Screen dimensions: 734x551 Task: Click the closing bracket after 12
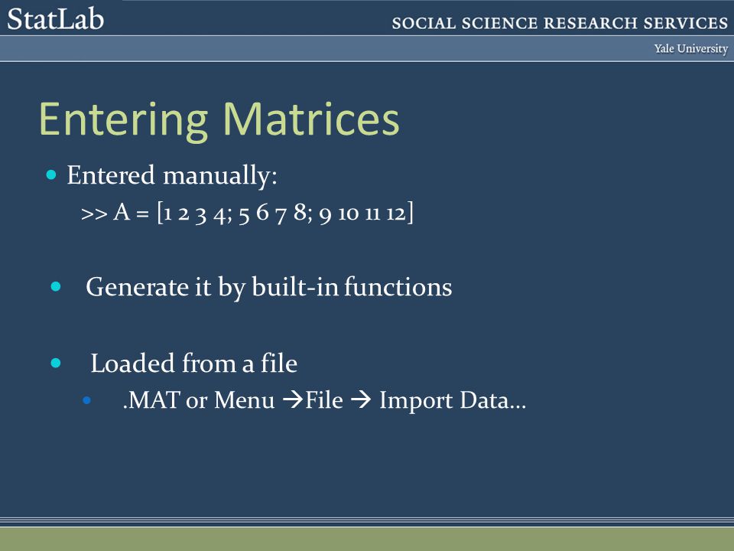click(x=411, y=214)
